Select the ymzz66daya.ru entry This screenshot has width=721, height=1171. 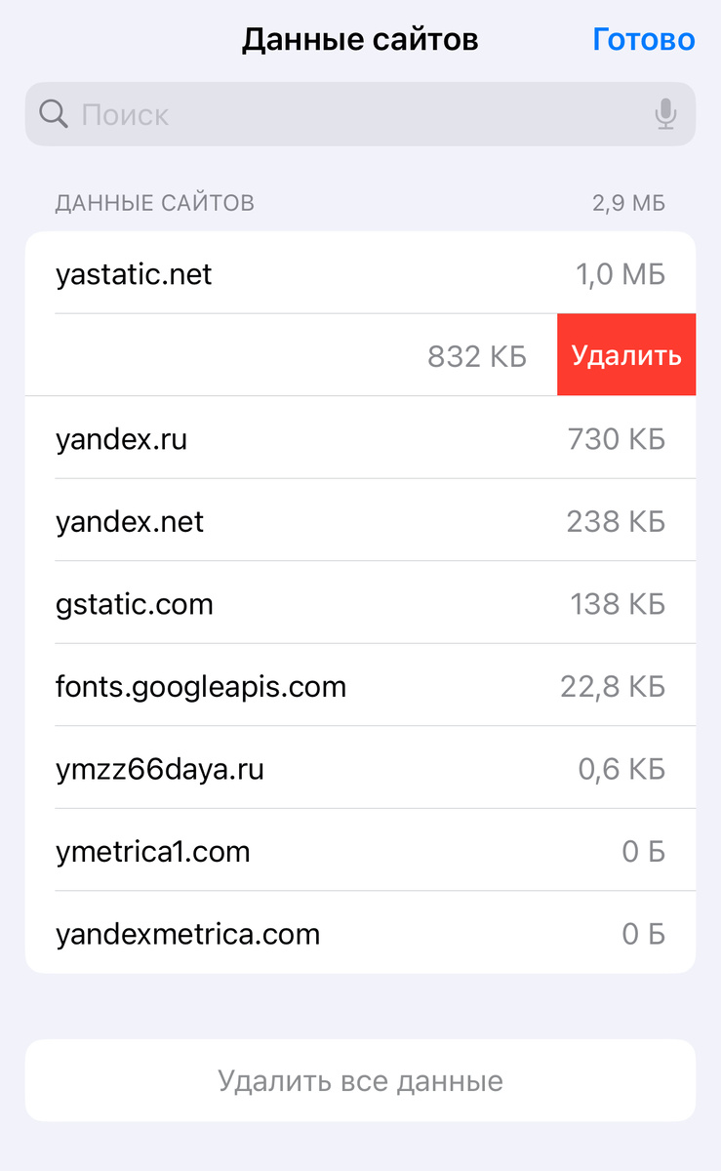[360, 768]
